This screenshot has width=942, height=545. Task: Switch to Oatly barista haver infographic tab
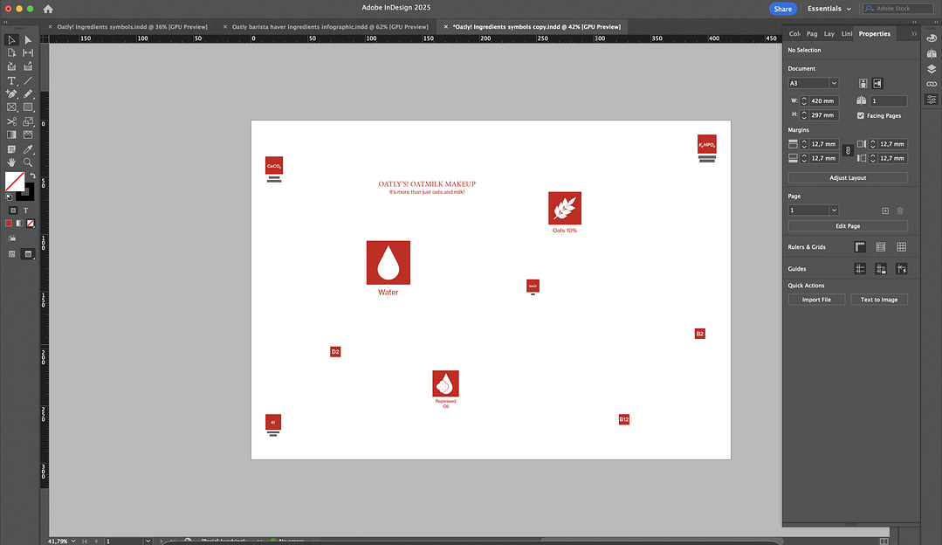[327, 27]
